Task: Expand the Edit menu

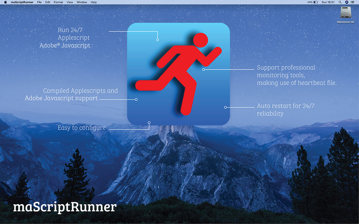Action: pos(48,2)
